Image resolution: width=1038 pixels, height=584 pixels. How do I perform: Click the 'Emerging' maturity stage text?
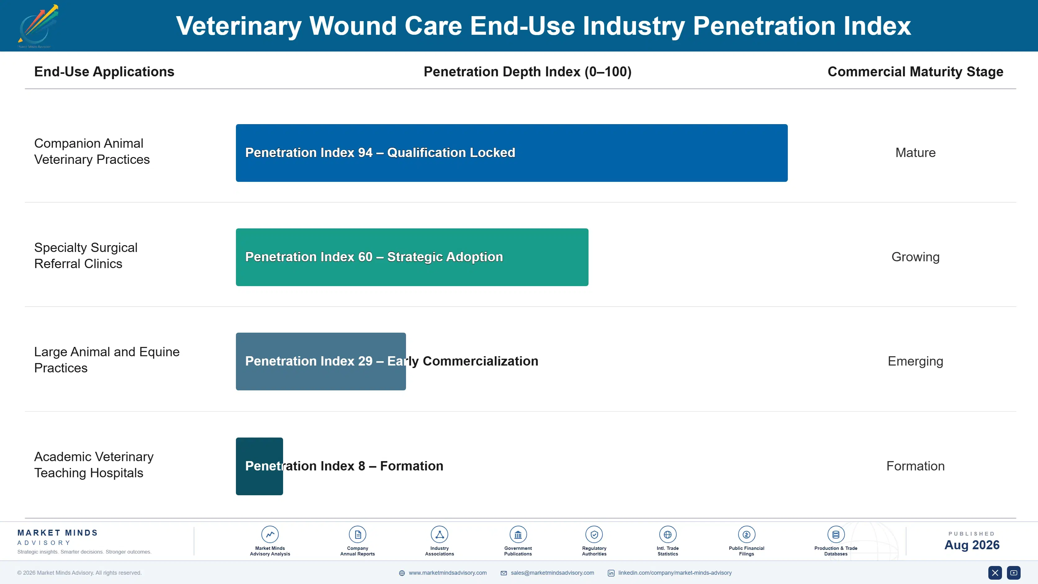click(915, 361)
